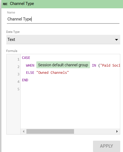Click the ABC text type icon
Image resolution: width=123 pixels, height=152 pixels.
click(5, 4)
